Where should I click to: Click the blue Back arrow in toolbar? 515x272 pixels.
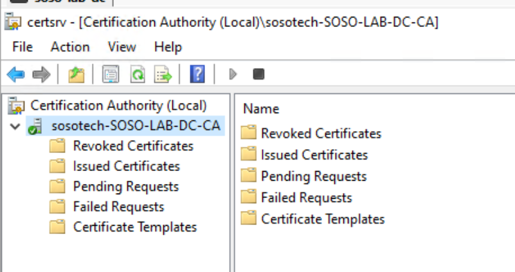pos(15,75)
